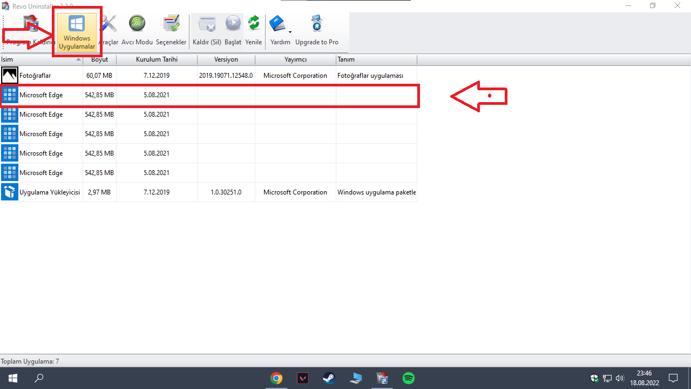Image resolution: width=691 pixels, height=389 pixels.
Task: Activate Avcı Modu hunter mode
Action: pyautogui.click(x=137, y=31)
